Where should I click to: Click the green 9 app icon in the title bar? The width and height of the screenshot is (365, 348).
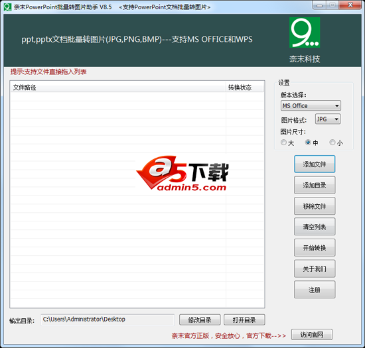coord(7,7)
